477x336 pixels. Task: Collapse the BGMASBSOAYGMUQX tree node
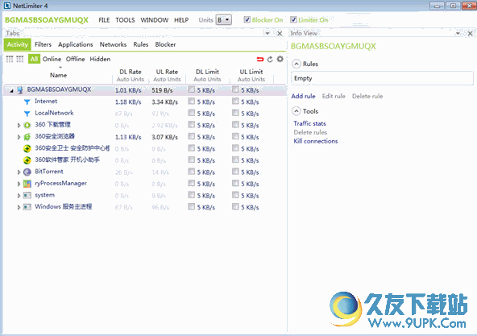[x=11, y=91]
